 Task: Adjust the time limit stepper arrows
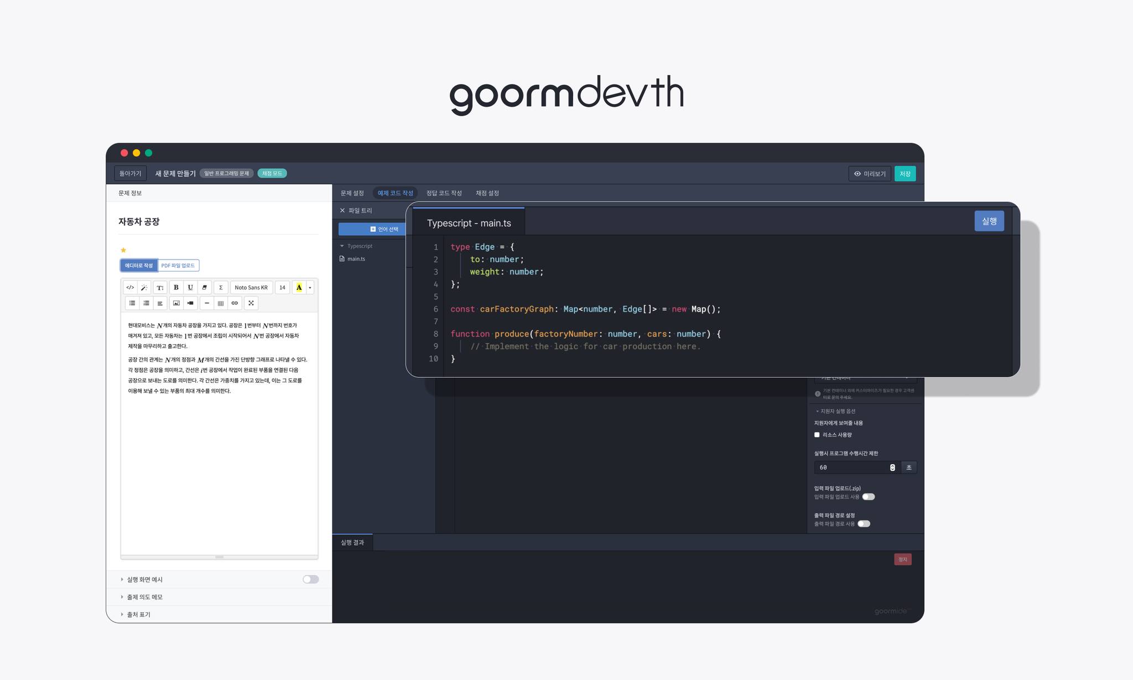coord(892,468)
